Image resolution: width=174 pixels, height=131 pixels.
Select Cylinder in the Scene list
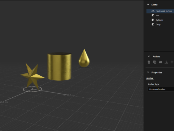click(160, 20)
